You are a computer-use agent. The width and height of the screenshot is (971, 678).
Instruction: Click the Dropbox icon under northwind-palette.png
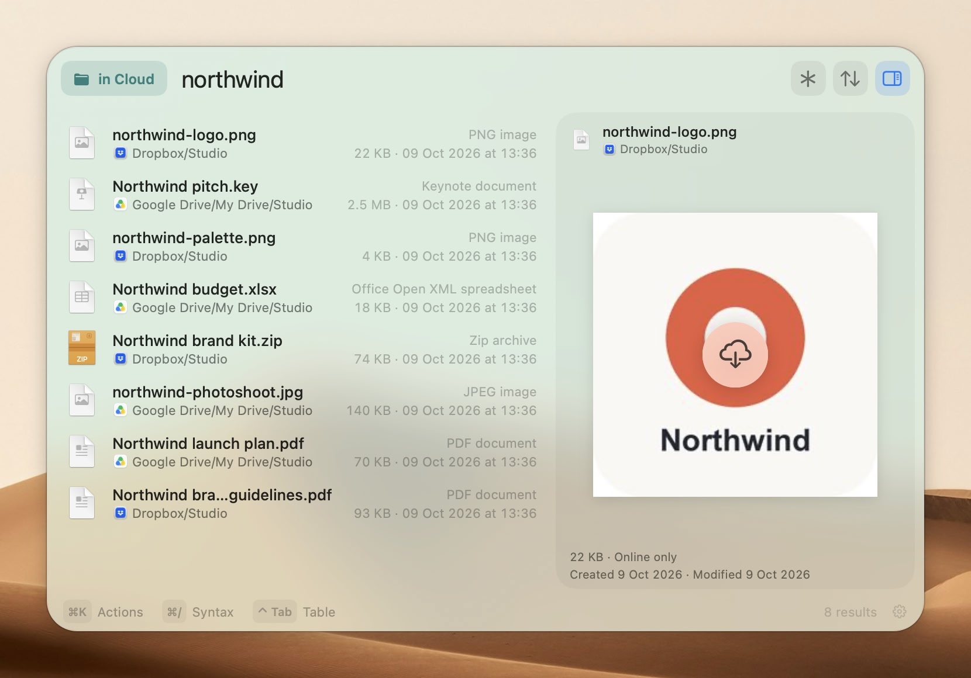point(120,256)
